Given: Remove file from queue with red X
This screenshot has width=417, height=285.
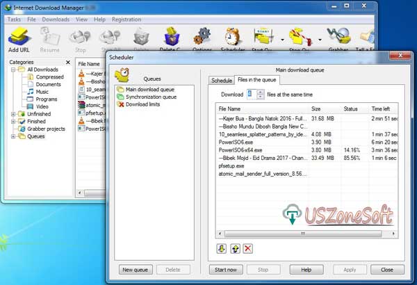Looking at the screenshot, I should point(248,249).
